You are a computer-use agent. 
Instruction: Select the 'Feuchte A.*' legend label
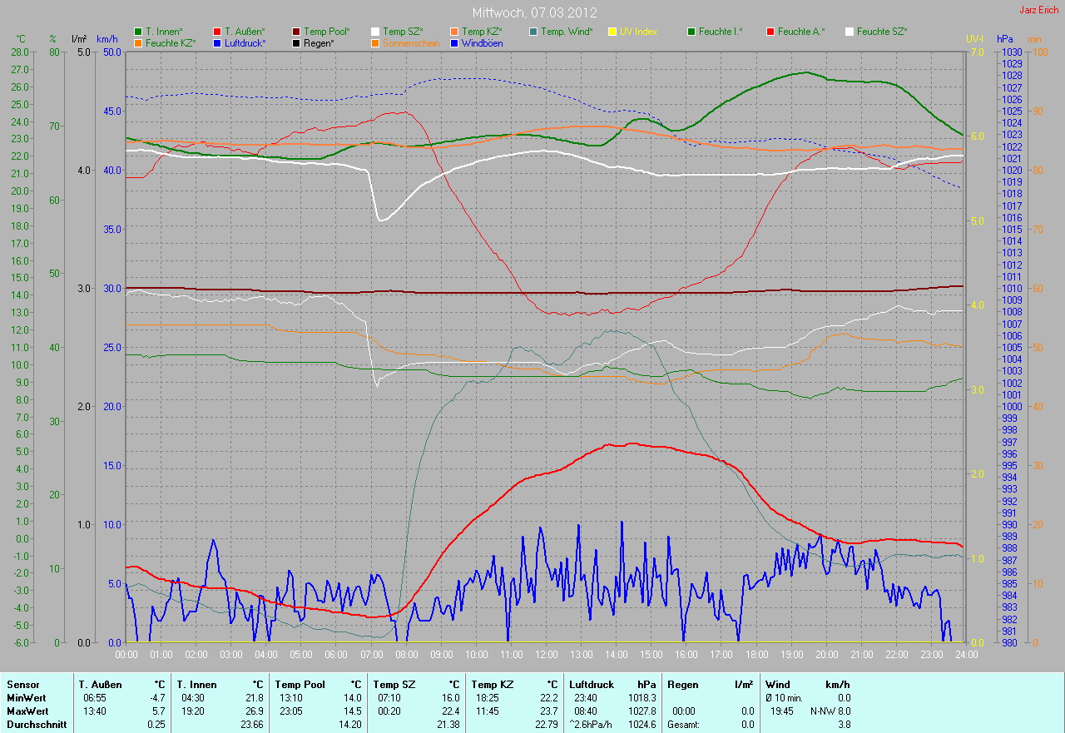pyautogui.click(x=800, y=32)
